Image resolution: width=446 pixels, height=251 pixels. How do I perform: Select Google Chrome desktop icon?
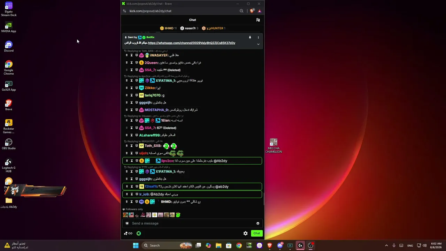(x=9, y=68)
